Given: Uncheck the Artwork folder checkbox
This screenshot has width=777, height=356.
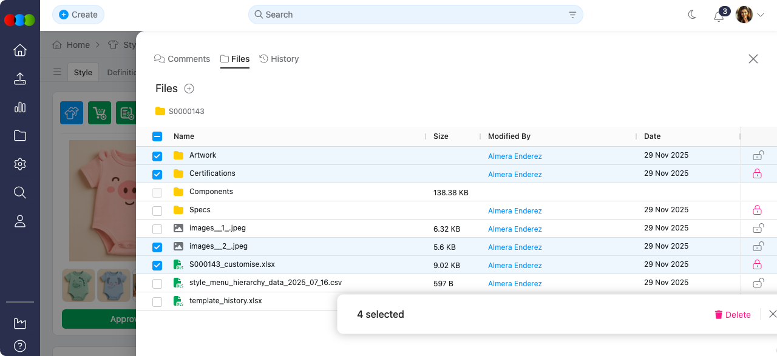Looking at the screenshot, I should [x=157, y=156].
